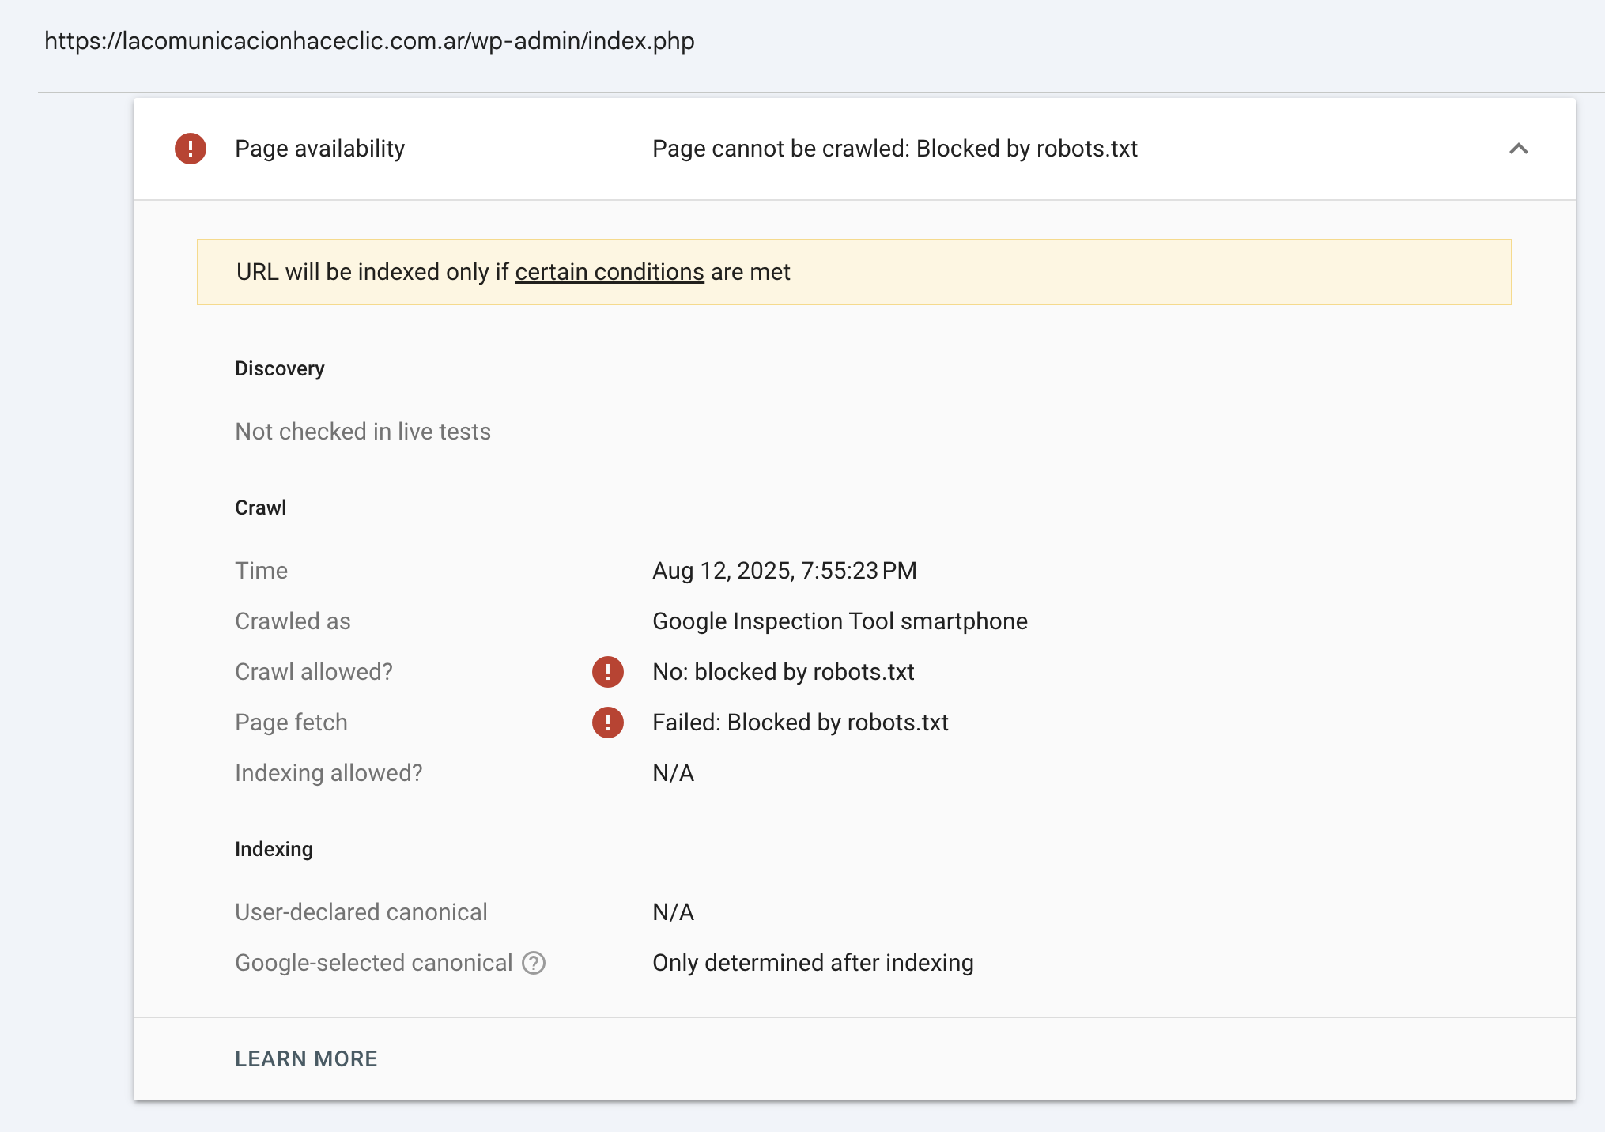Image resolution: width=1605 pixels, height=1132 pixels.
Task: Click the yellow 'URL will be indexed only if' banner
Action: pos(854,272)
